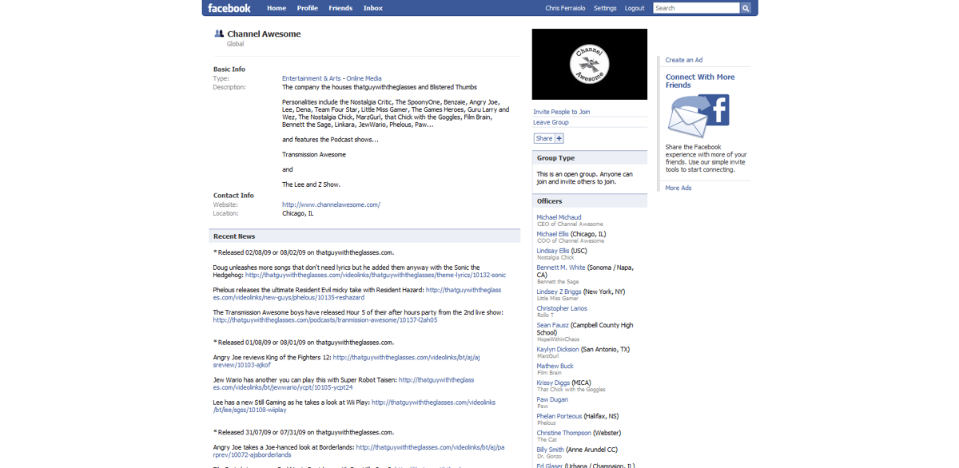
Task: Click Connect With More Friends heading link
Action: pyautogui.click(x=700, y=81)
